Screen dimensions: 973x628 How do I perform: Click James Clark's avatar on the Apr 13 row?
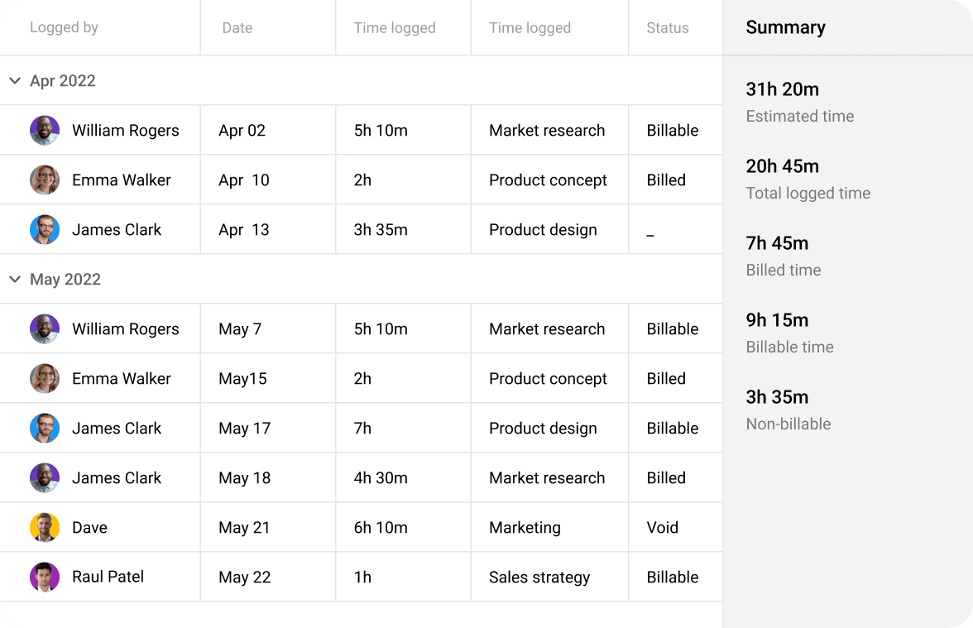[x=45, y=229]
